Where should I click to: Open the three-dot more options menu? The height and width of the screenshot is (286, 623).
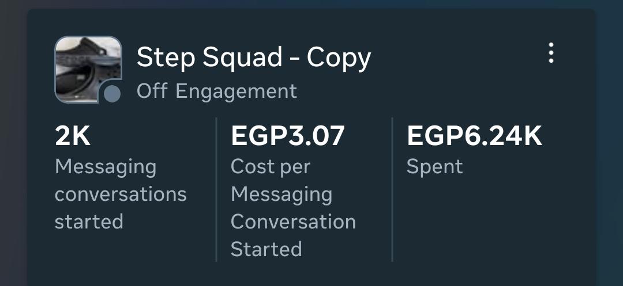point(551,53)
